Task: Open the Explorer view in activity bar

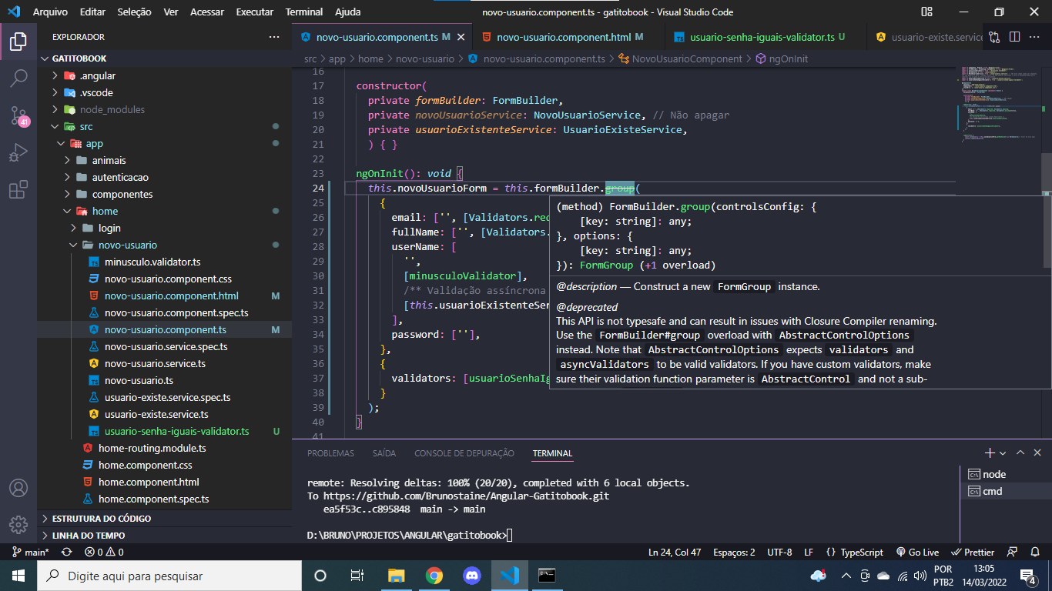Action: (x=18, y=41)
